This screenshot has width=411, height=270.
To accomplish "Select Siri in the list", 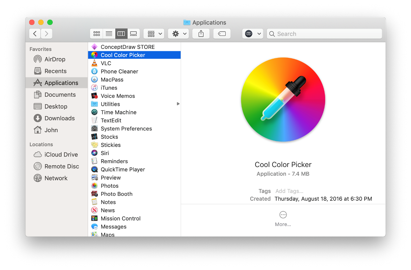I will (x=134, y=153).
